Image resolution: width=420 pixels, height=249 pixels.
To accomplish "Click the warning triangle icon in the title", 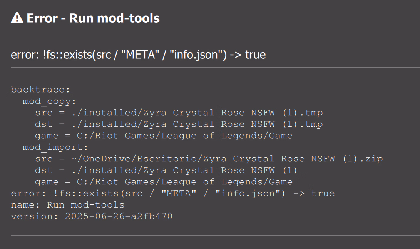I will point(17,18).
